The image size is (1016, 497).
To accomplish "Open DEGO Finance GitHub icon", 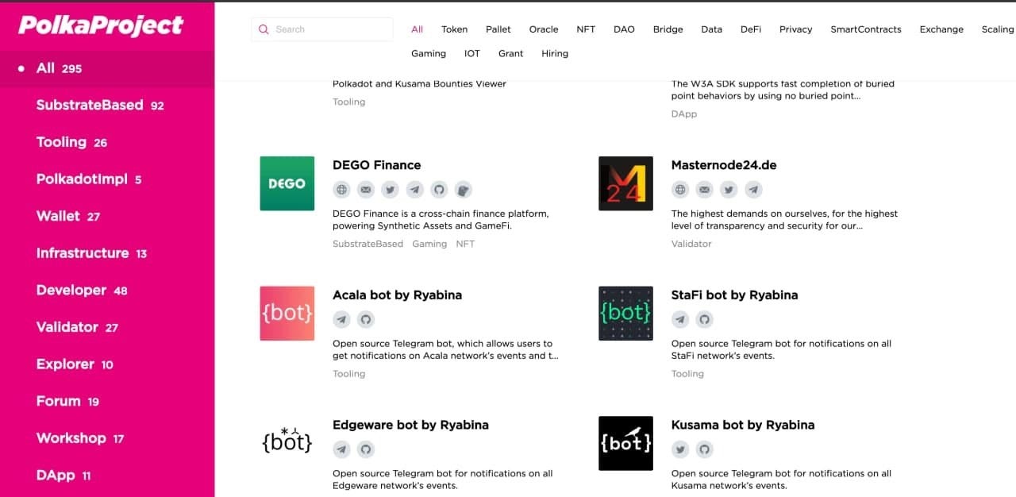I will tap(439, 190).
